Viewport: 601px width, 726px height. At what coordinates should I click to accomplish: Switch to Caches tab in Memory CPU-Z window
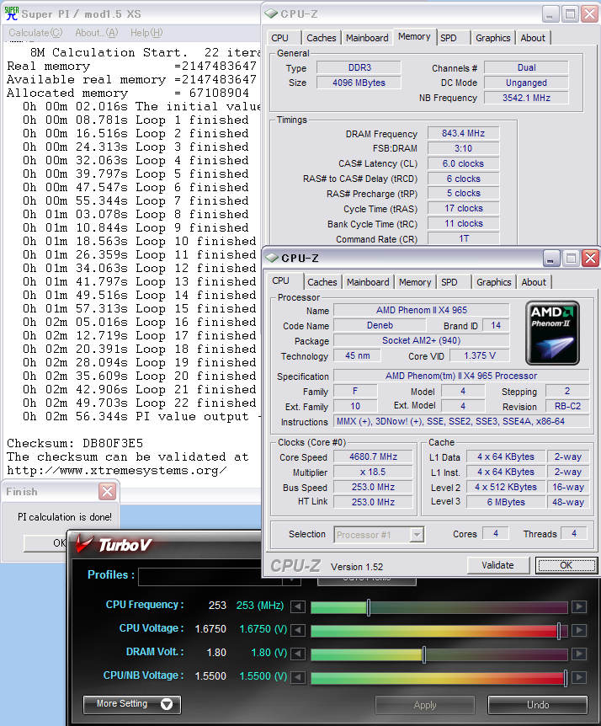point(321,38)
